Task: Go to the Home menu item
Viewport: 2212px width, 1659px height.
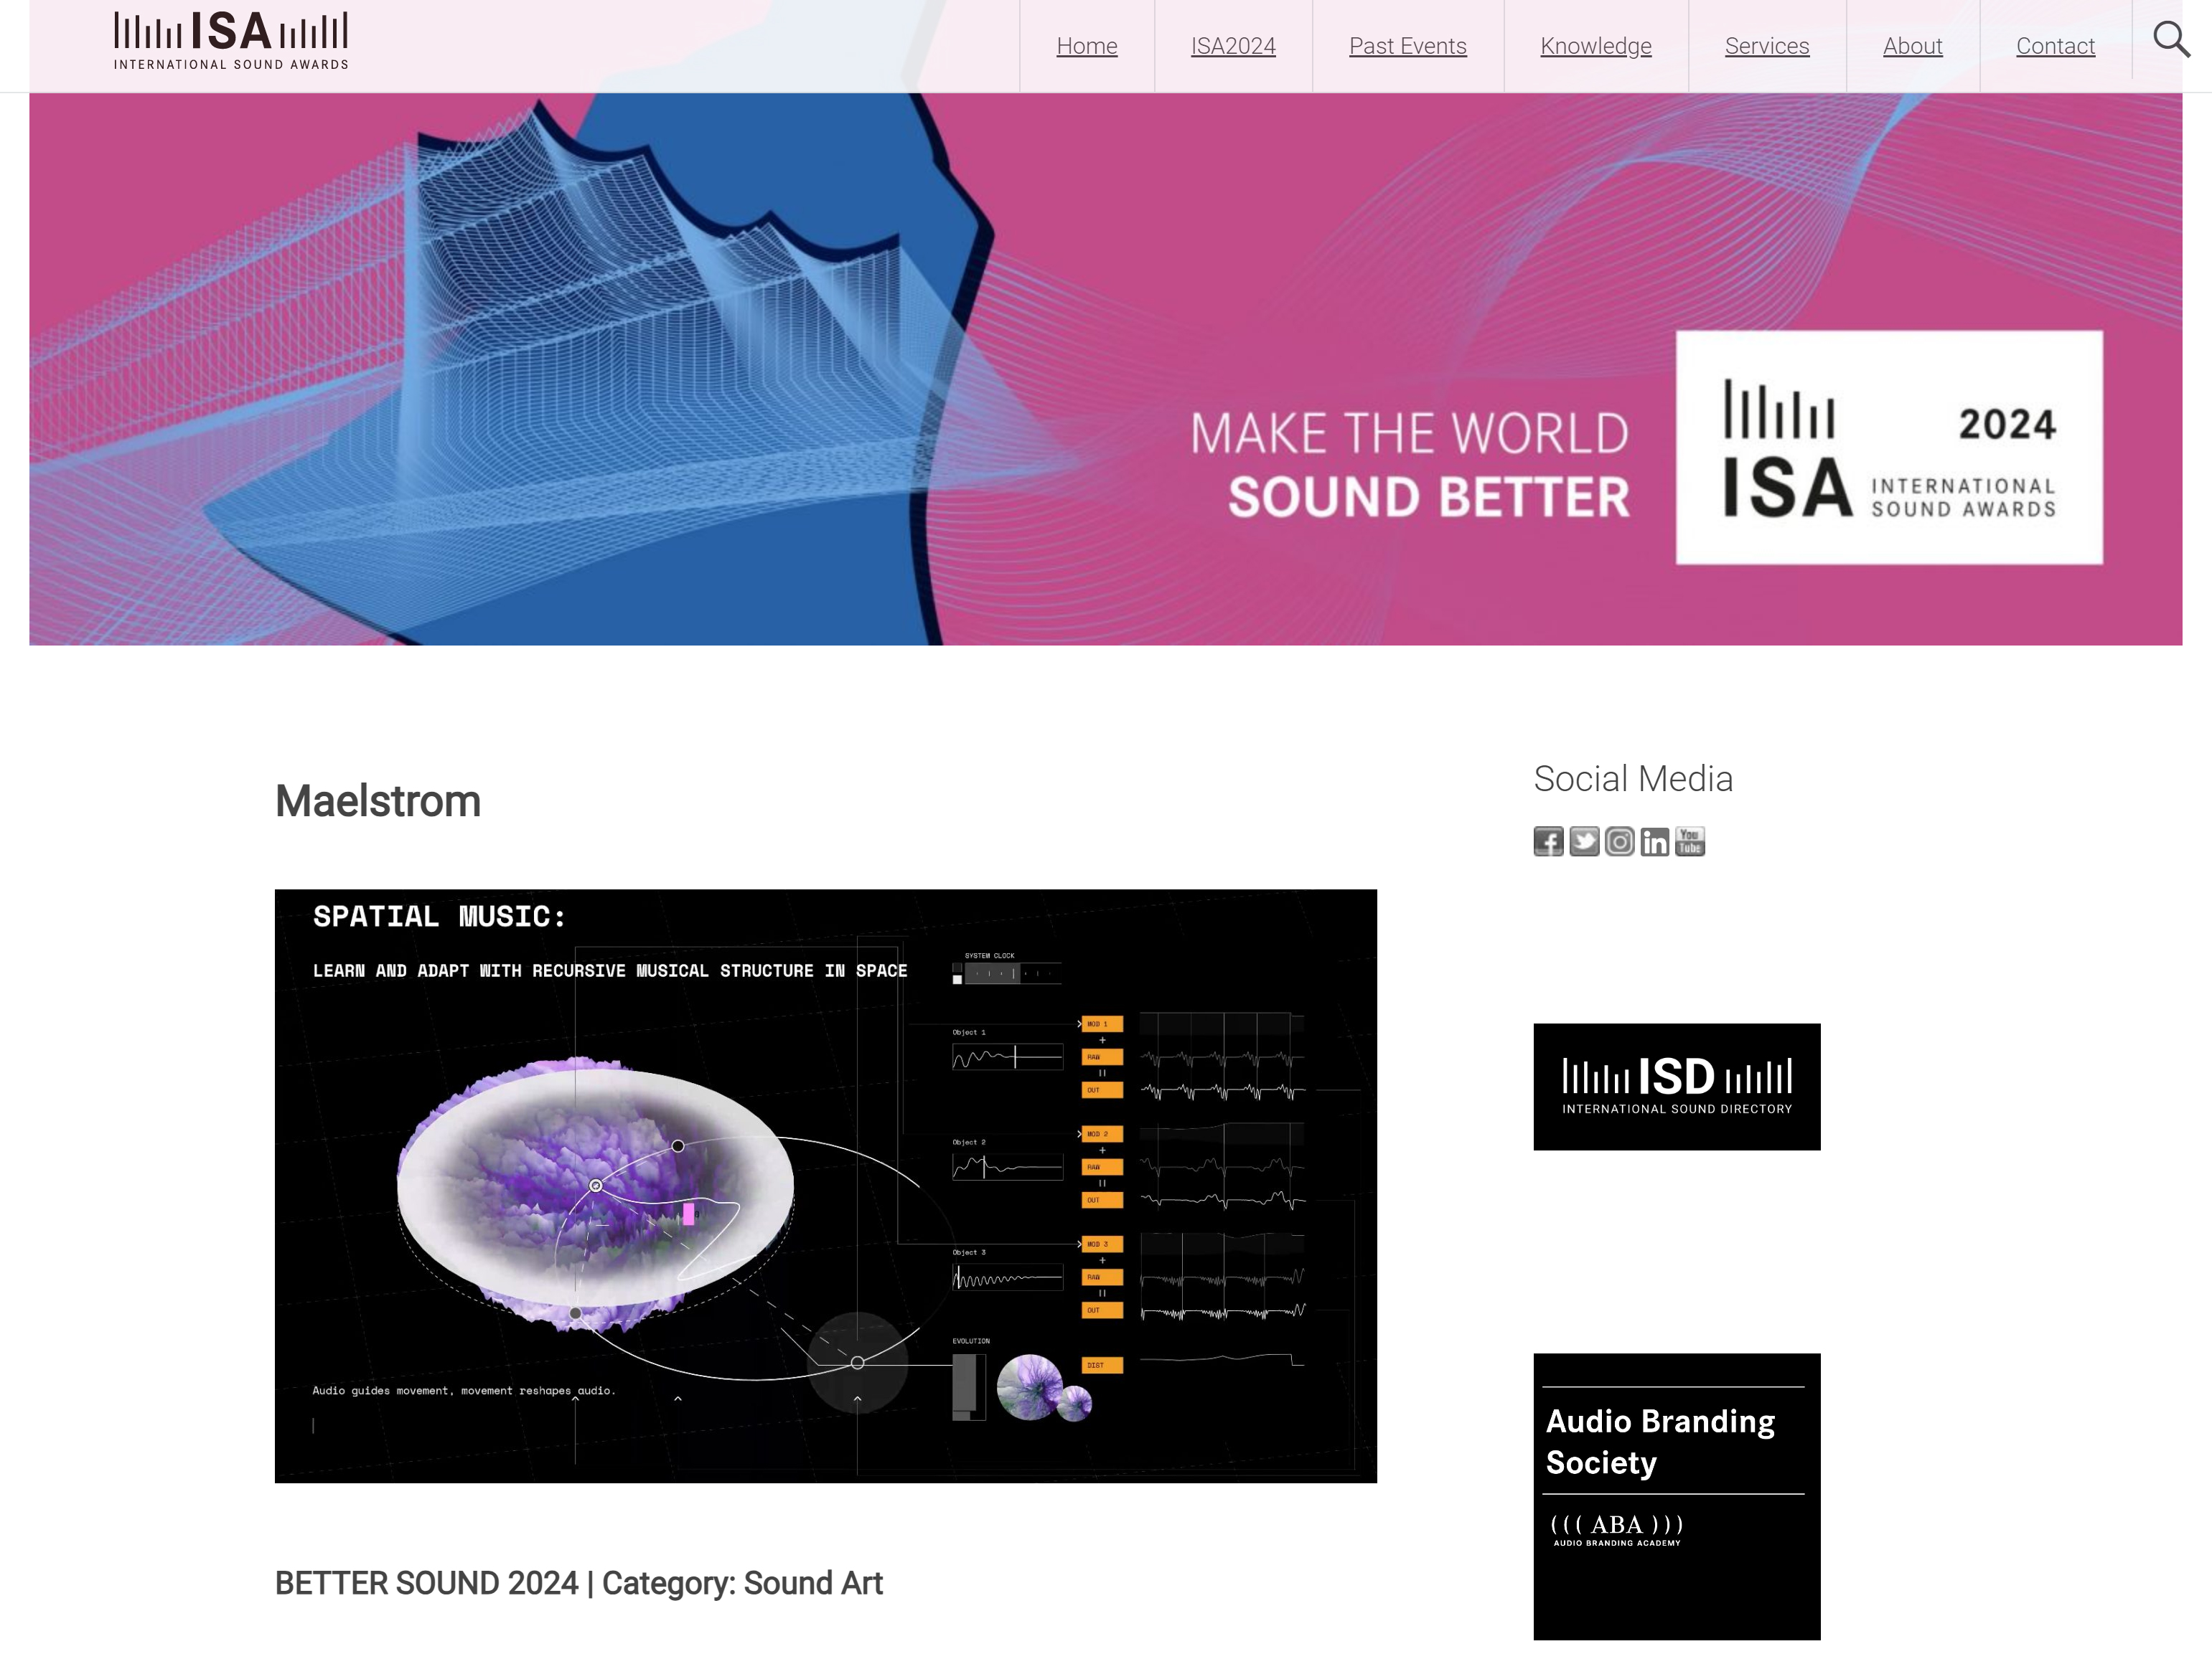Action: [x=1086, y=46]
